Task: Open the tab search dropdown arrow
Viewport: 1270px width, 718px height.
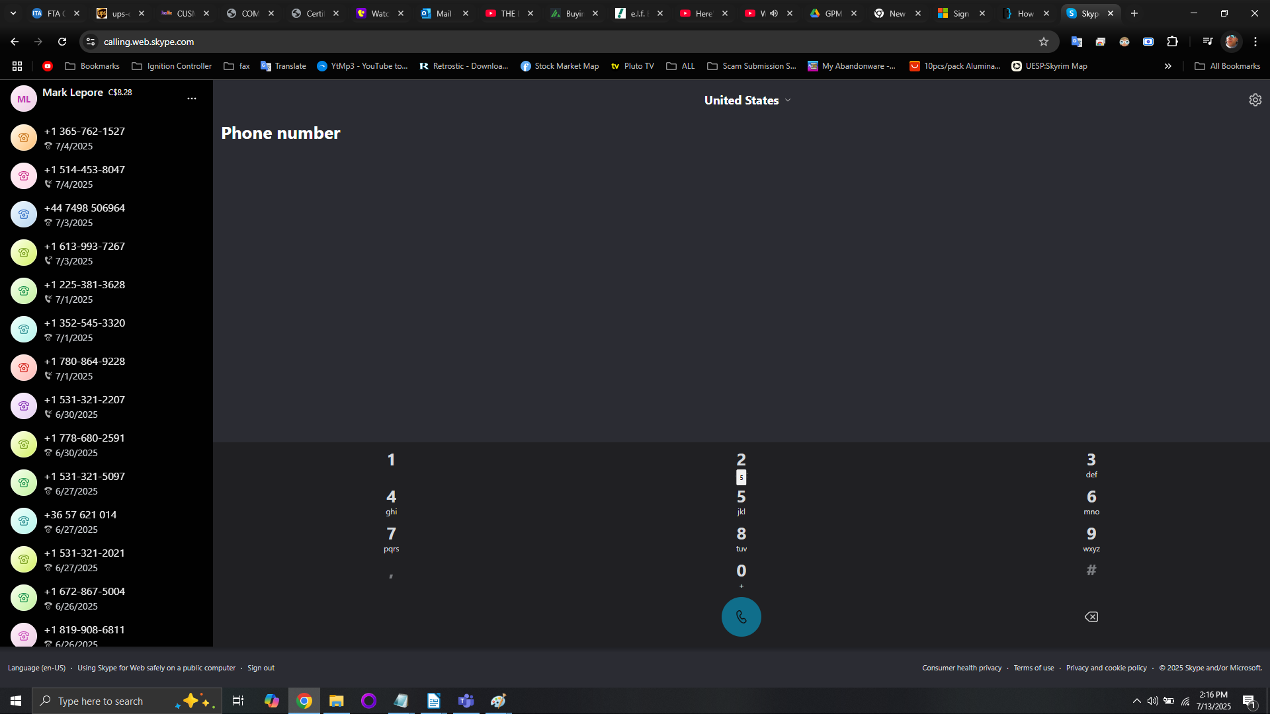Action: point(13,13)
